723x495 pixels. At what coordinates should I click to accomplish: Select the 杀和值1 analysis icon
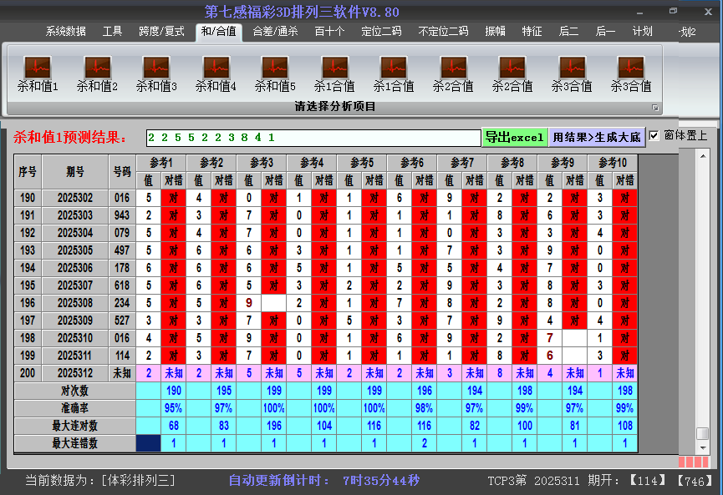point(38,68)
